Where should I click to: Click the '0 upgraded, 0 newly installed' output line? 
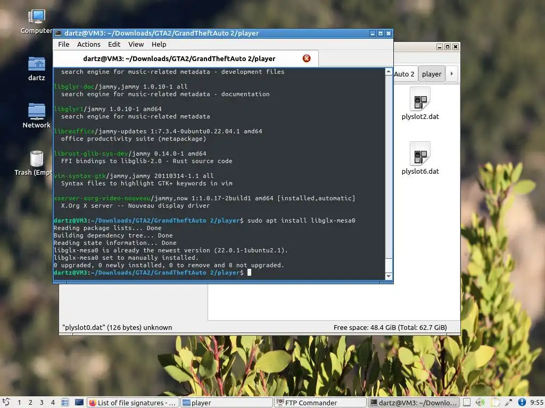pyautogui.click(x=169, y=265)
